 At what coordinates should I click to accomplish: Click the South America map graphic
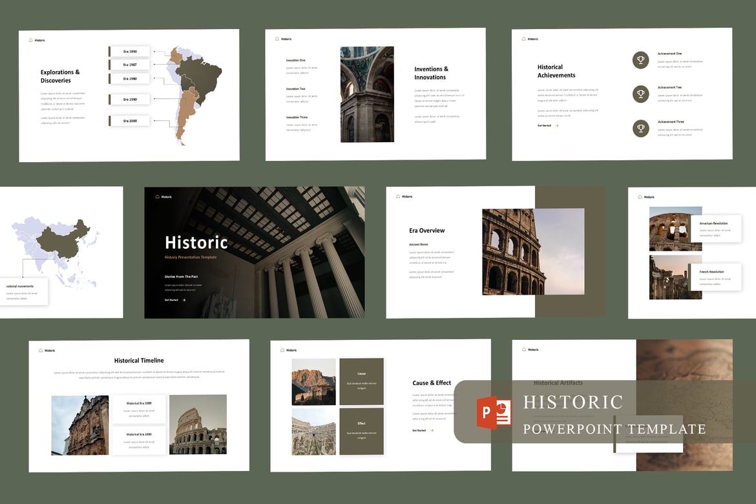(x=194, y=94)
